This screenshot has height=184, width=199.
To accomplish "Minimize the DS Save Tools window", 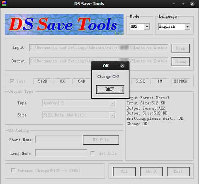I will click(x=174, y=4).
